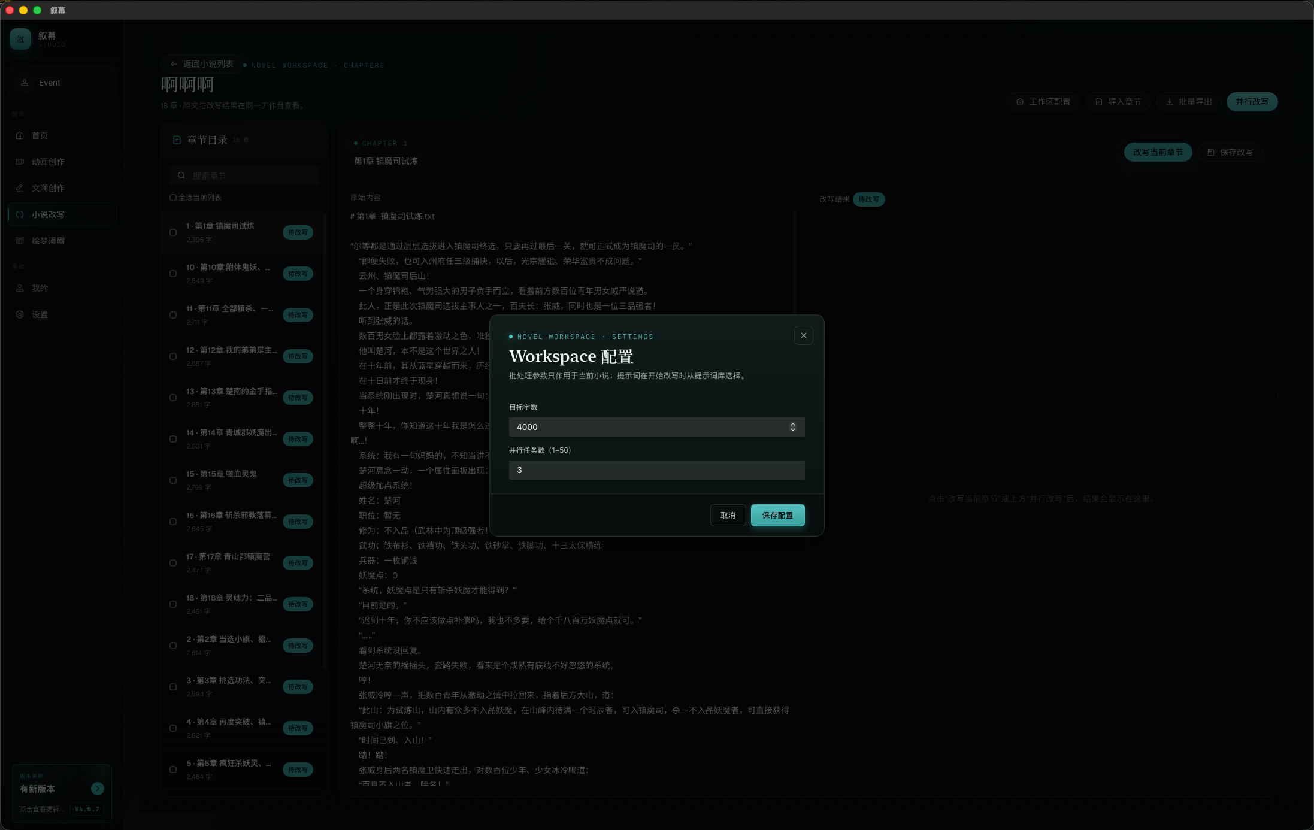
Task: Open 首页 in the sidebar
Action: pyautogui.click(x=62, y=135)
